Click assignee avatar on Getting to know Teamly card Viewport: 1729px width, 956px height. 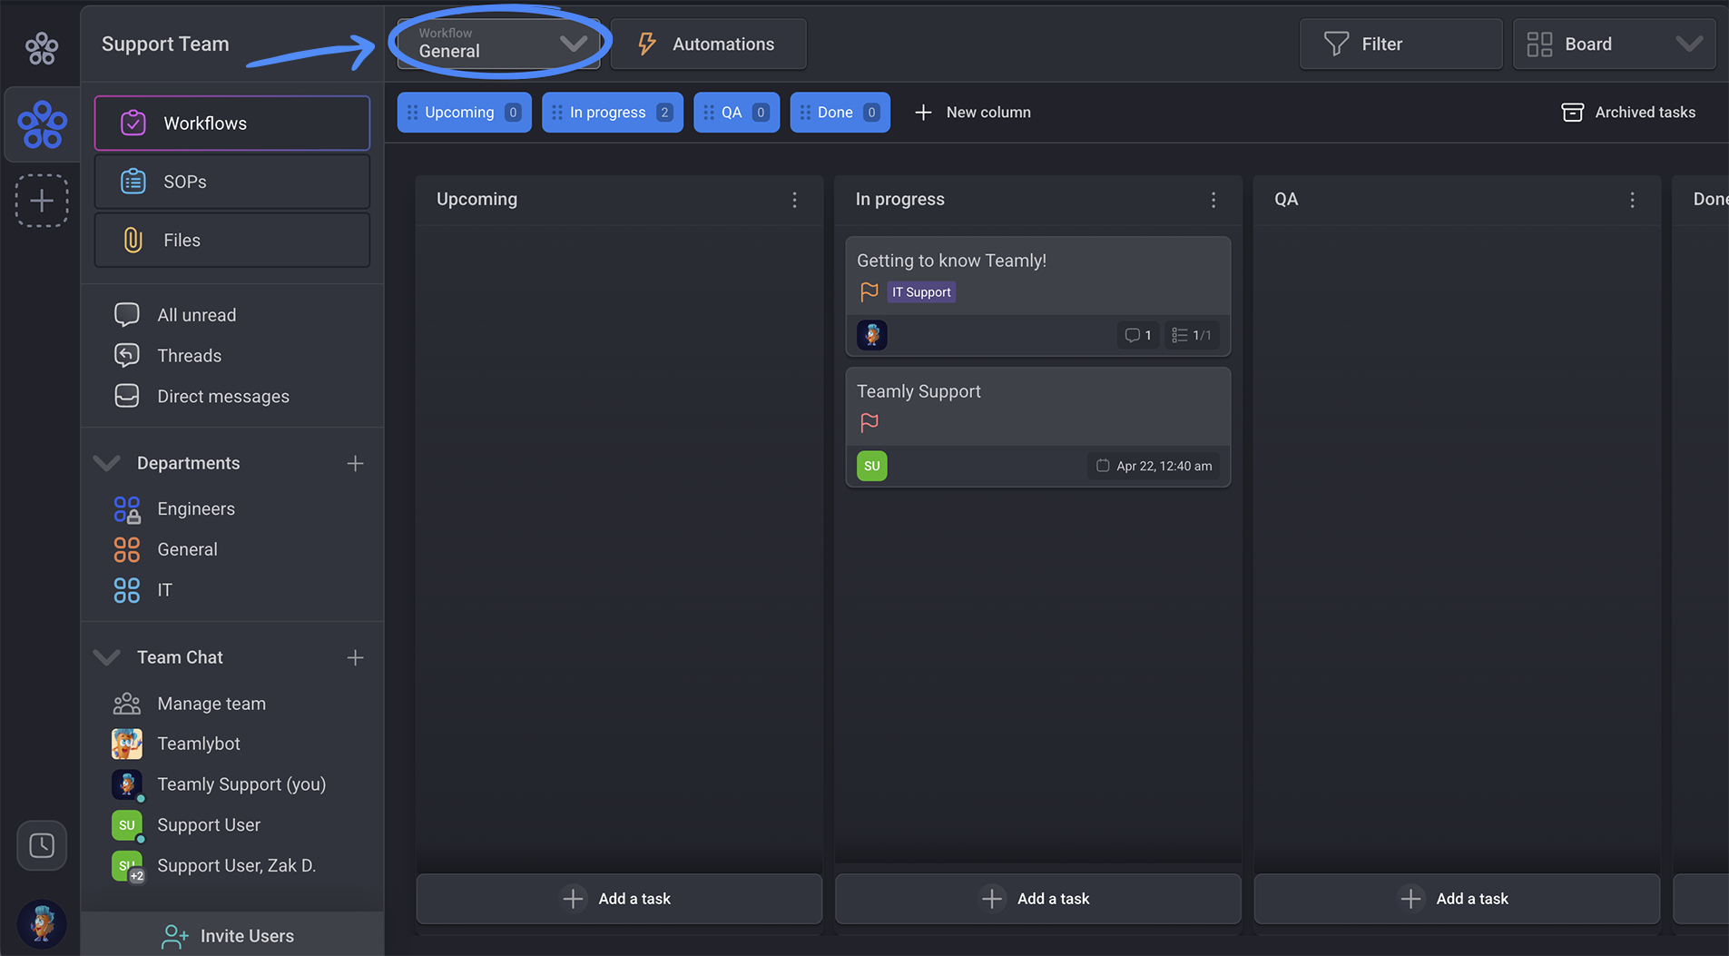coord(872,335)
